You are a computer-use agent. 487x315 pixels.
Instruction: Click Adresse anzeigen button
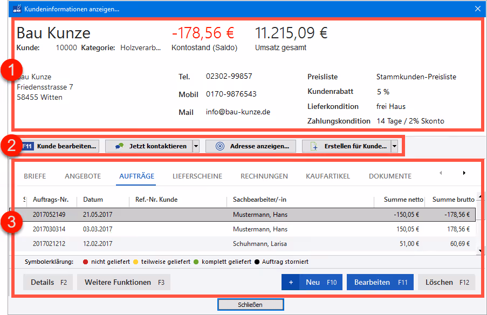(251, 146)
